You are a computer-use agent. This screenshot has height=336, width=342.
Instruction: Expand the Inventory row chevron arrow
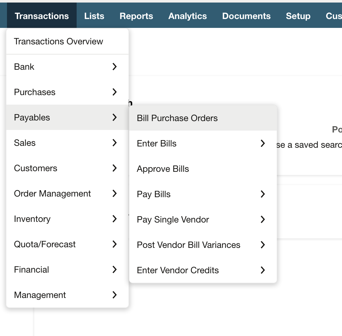[115, 218]
